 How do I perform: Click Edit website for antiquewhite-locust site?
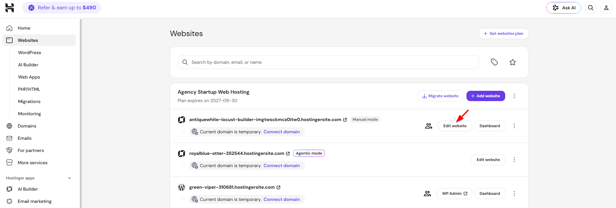[455, 126]
